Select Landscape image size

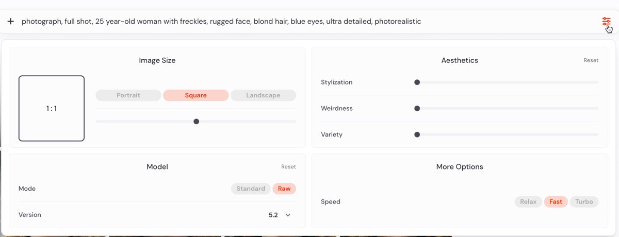tap(263, 95)
